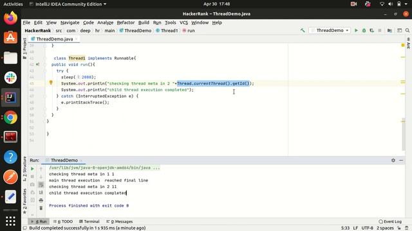Viewport: 412px width, 231px height.
Task: Clear all console output with the trash icon
Action: (41, 208)
